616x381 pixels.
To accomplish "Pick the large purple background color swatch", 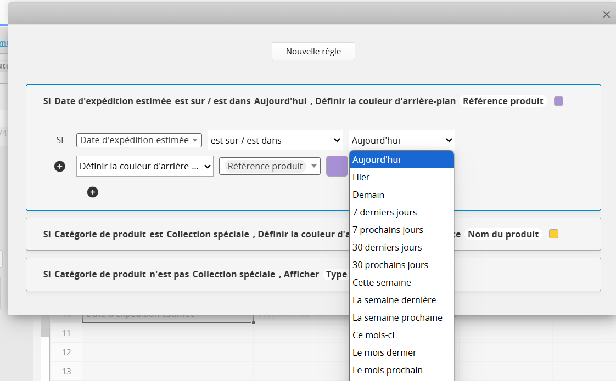I will 337,166.
